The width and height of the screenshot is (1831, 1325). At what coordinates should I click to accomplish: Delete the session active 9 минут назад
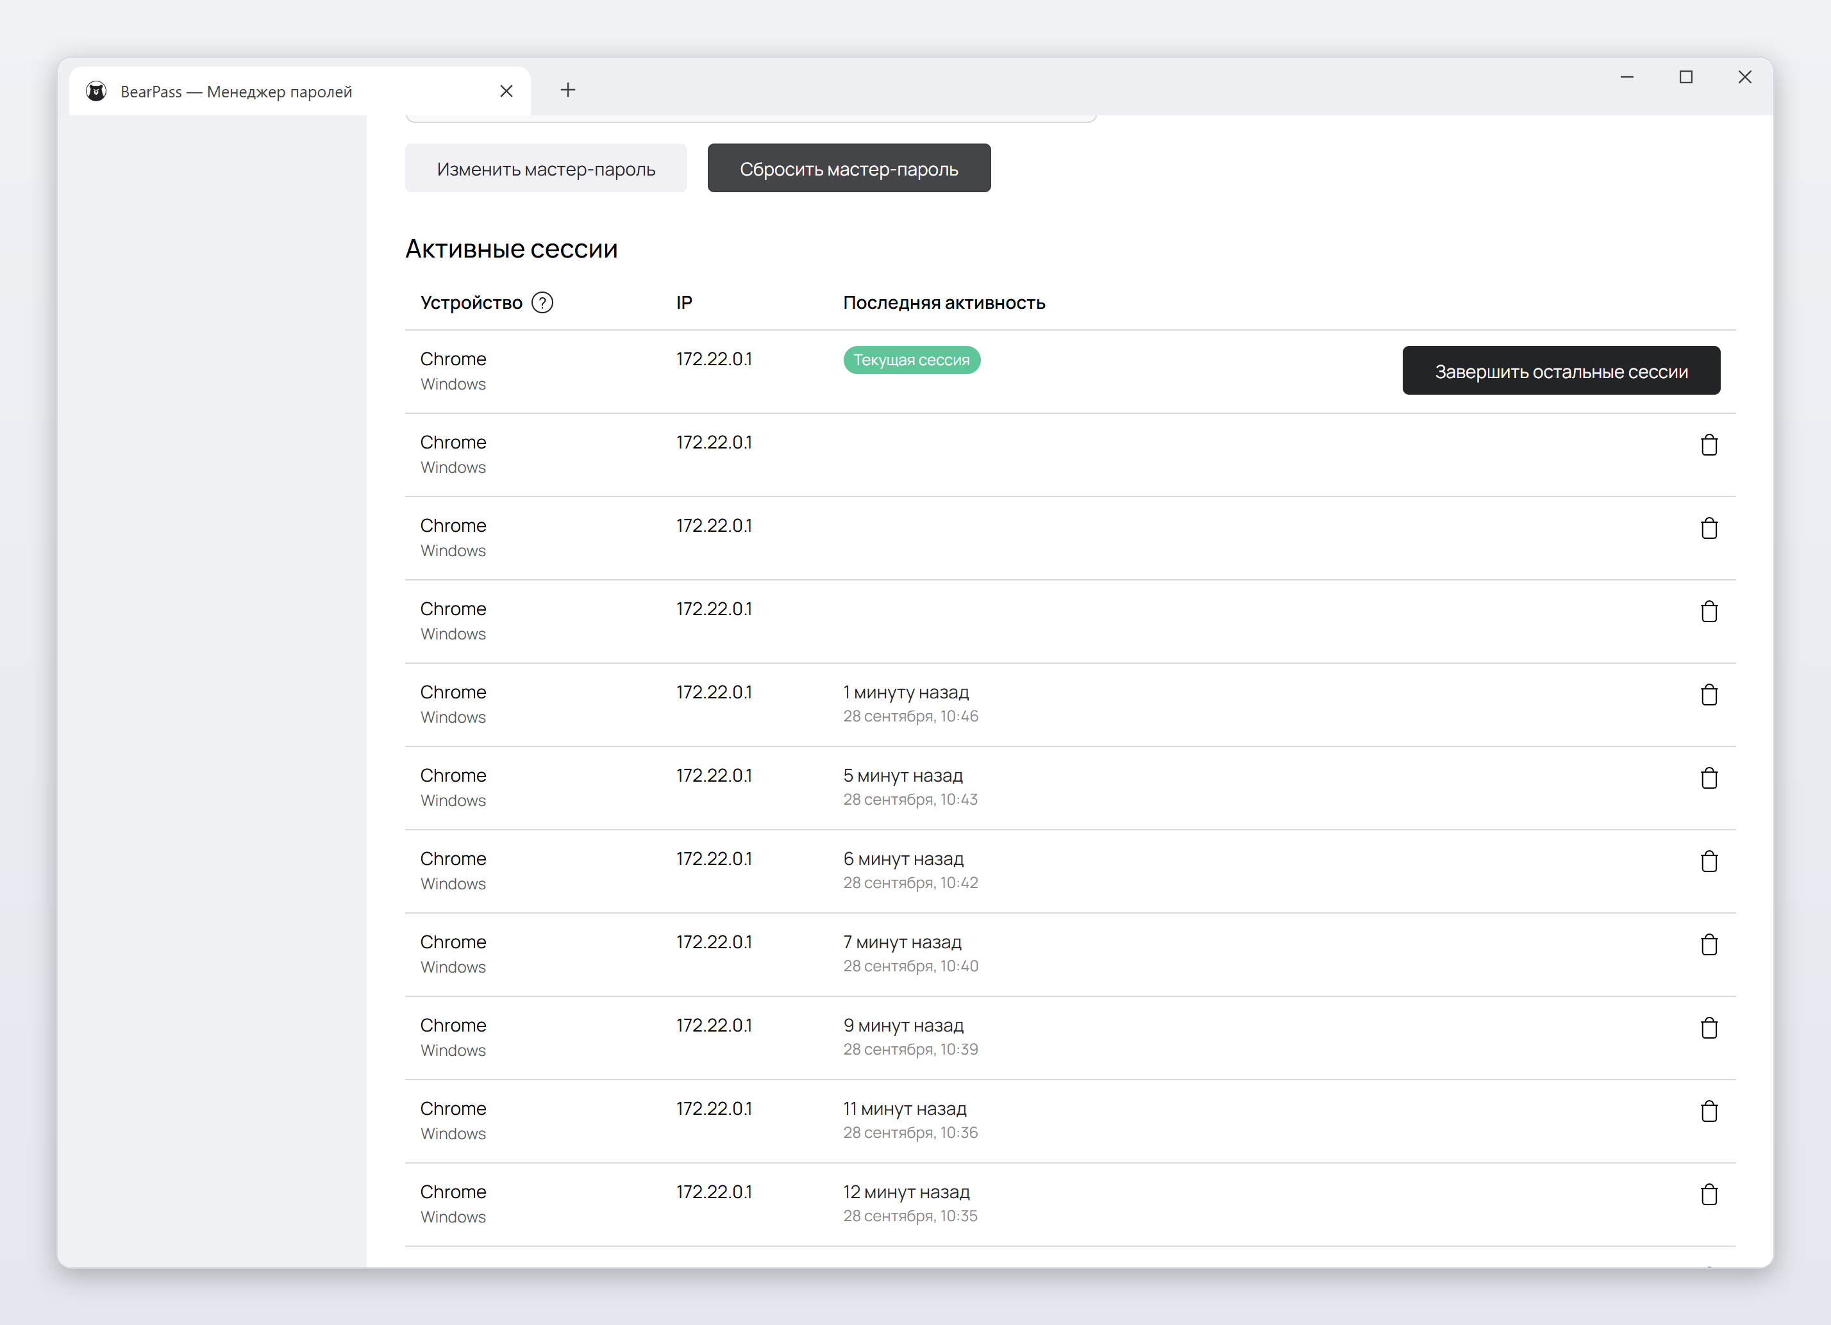click(1709, 1027)
